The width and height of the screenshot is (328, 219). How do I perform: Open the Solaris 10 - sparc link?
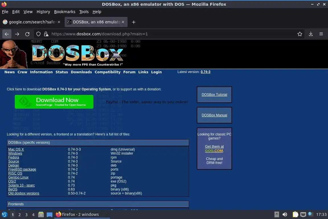coord(22,185)
